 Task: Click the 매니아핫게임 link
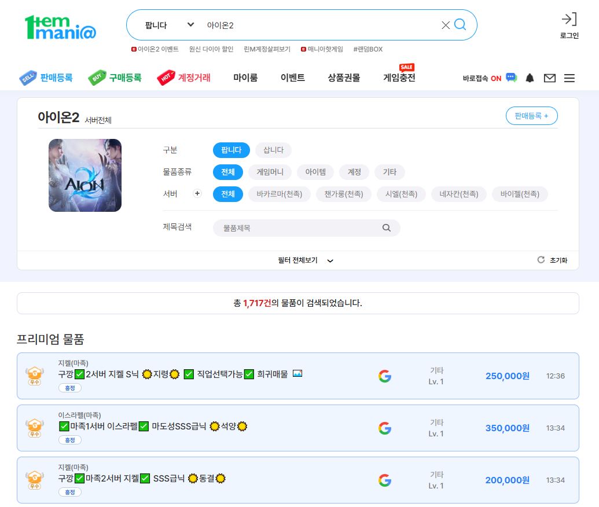click(x=322, y=49)
